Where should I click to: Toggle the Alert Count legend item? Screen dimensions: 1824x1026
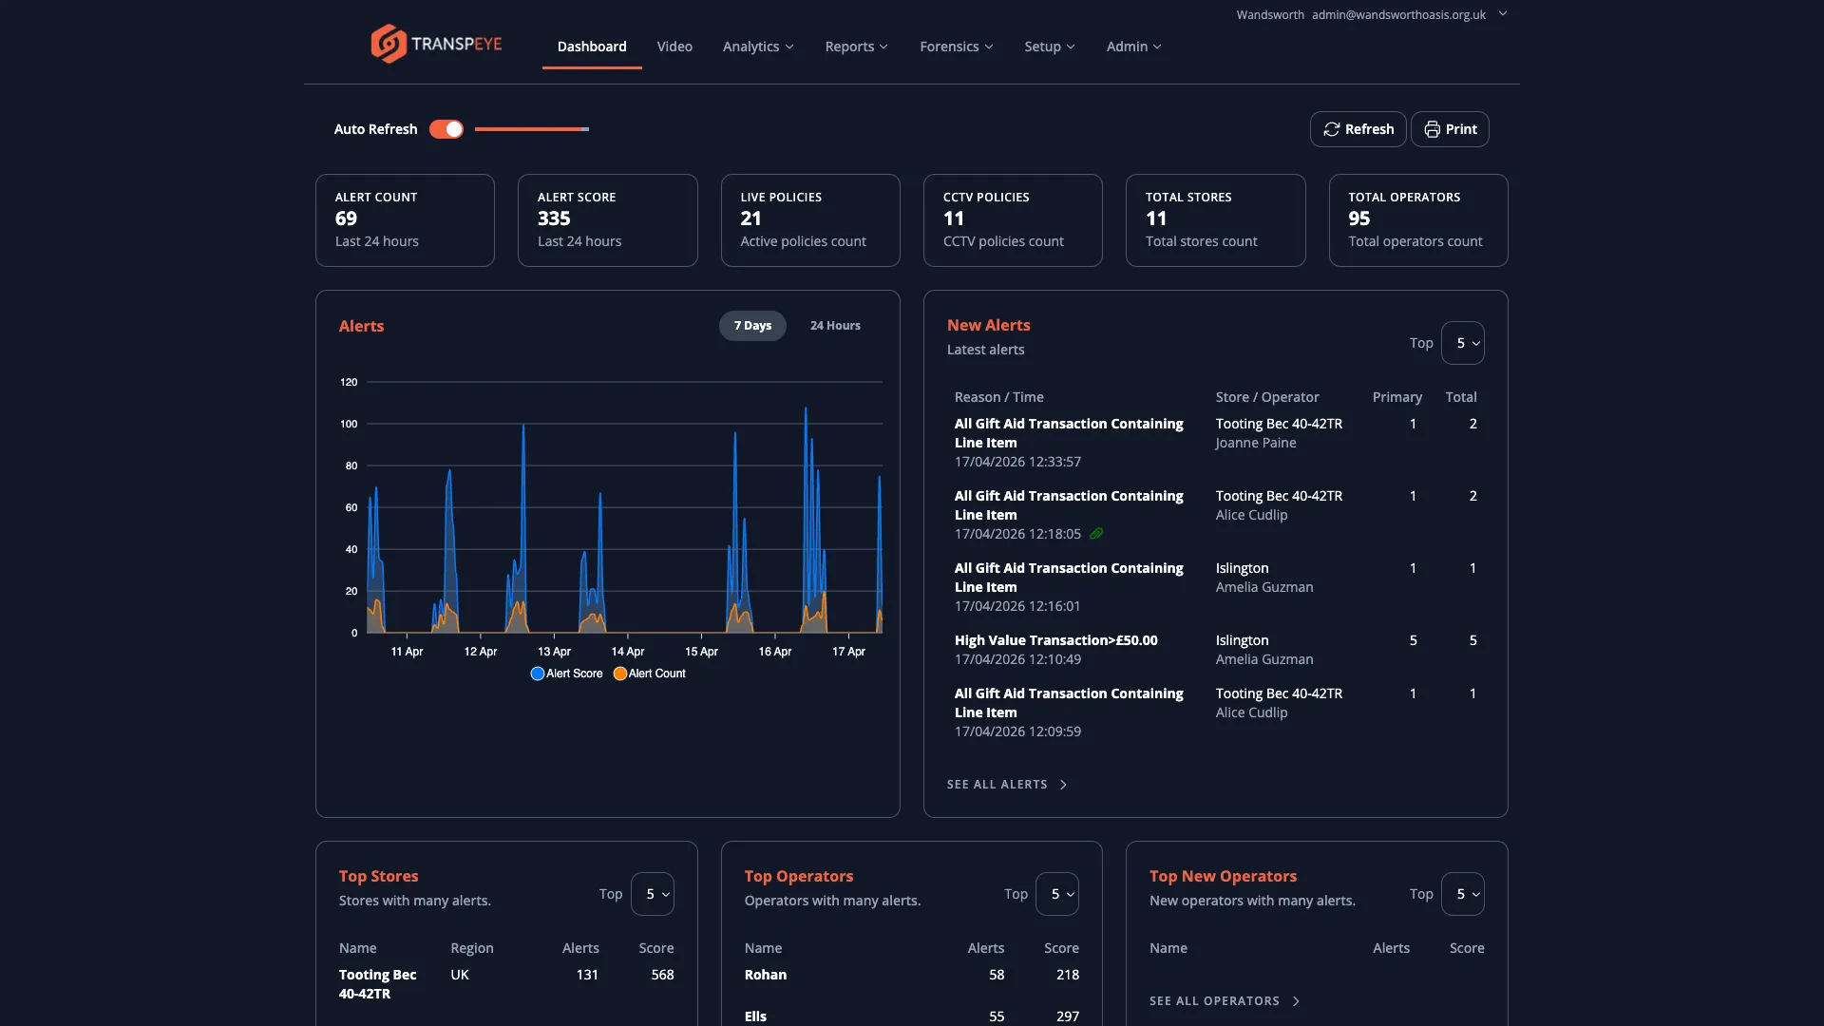pos(649,674)
